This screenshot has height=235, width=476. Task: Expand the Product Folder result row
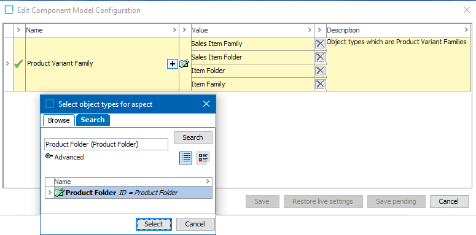point(50,193)
